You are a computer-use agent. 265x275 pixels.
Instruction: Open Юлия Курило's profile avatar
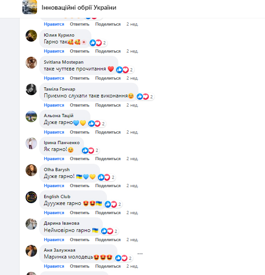[31, 36]
